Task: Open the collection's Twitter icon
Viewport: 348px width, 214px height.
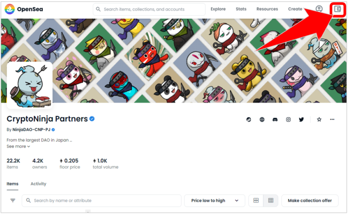Action: point(301,120)
